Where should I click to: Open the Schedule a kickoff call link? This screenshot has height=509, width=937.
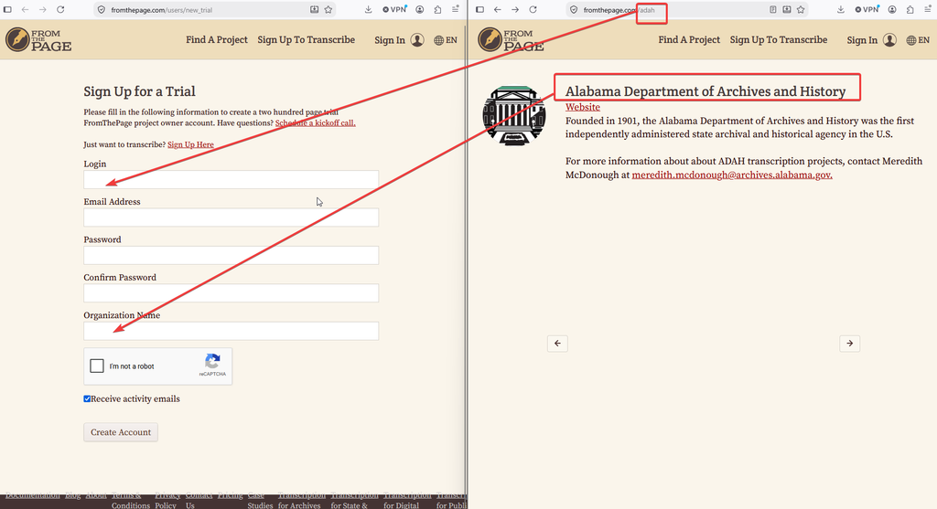(315, 123)
